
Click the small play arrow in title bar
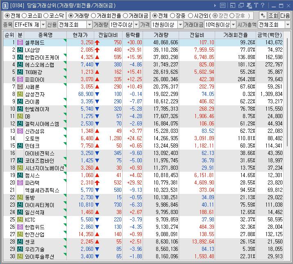pyautogui.click(x=215, y=6)
